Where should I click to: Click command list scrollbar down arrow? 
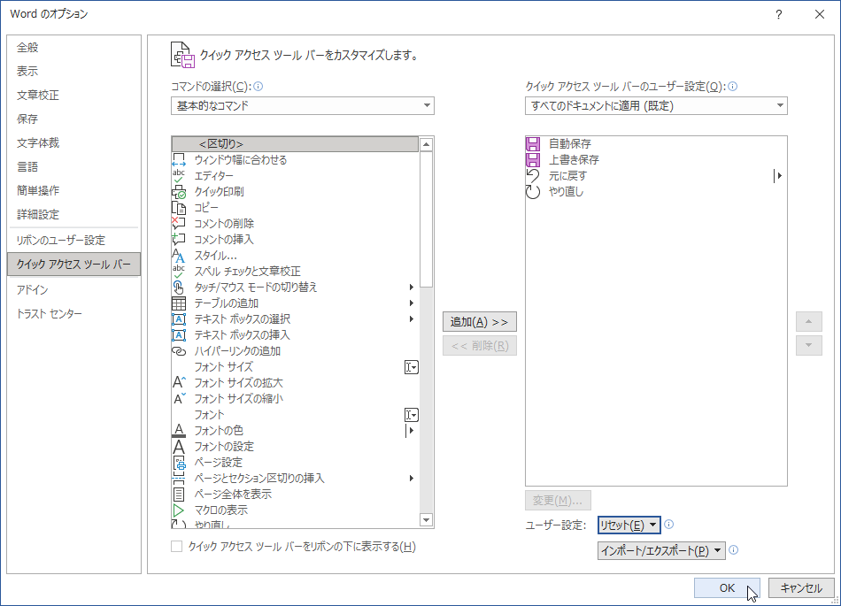coord(427,519)
